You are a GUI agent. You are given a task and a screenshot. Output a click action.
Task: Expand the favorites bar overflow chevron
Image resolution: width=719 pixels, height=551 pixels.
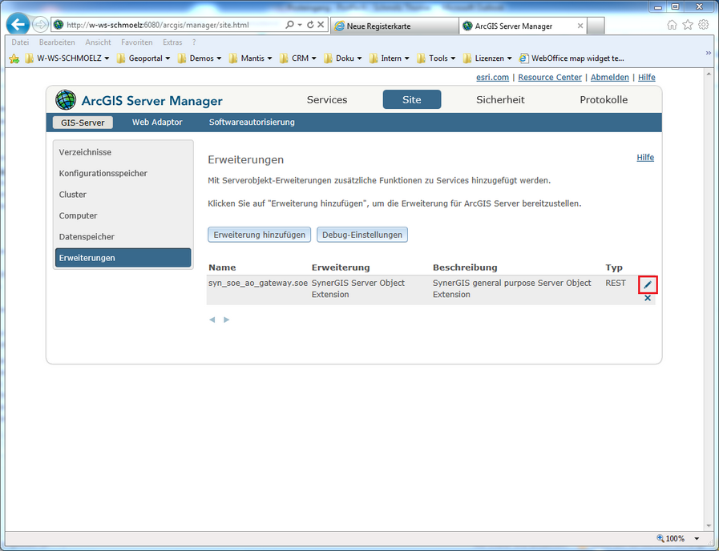pos(709,53)
